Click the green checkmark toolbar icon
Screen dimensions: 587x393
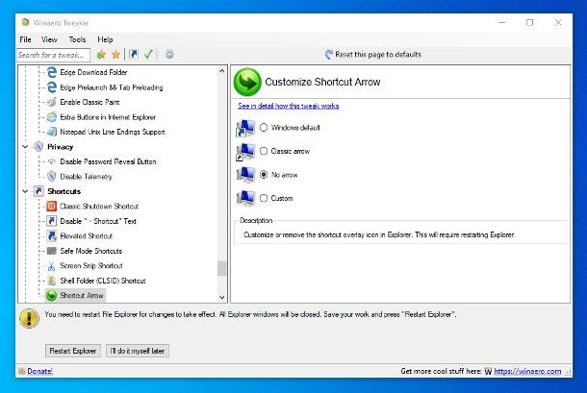click(148, 55)
